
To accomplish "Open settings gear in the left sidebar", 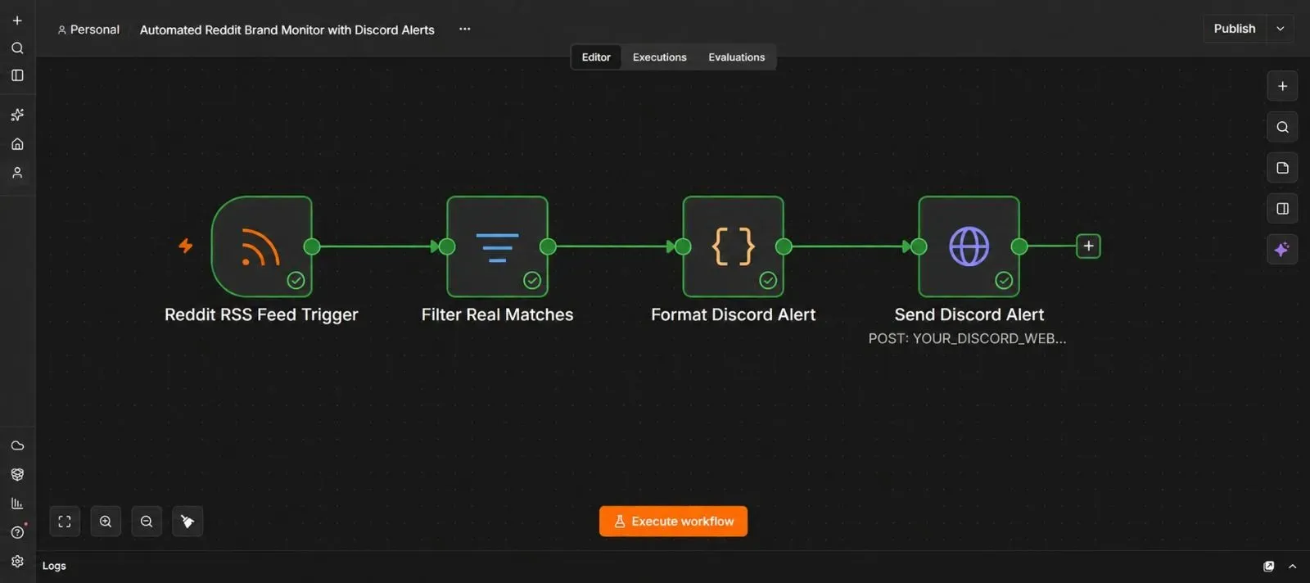I will [17, 562].
